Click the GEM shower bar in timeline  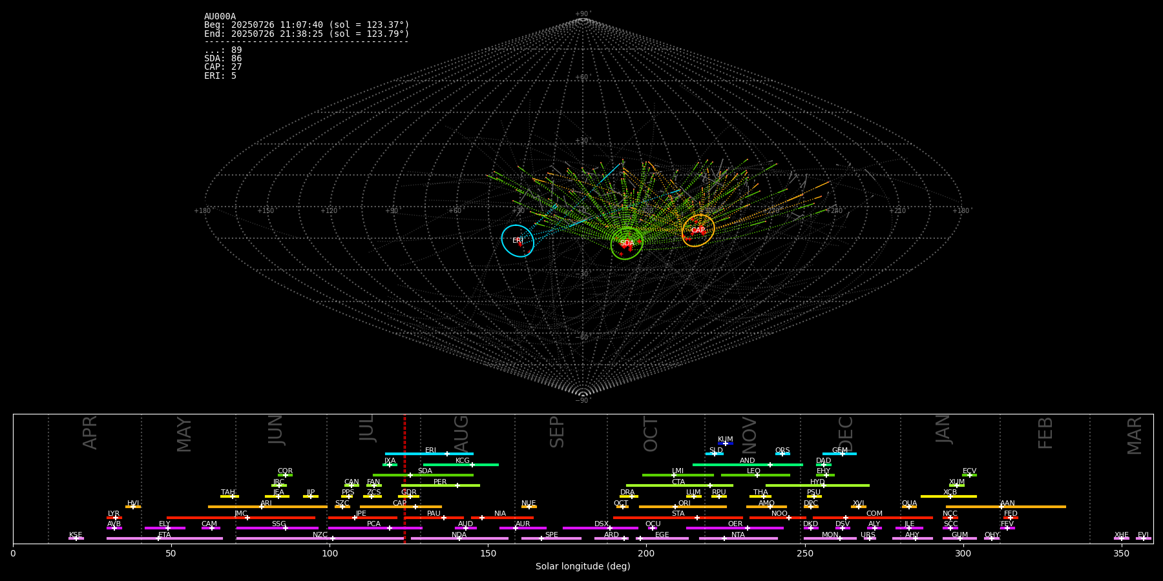[x=839, y=454]
